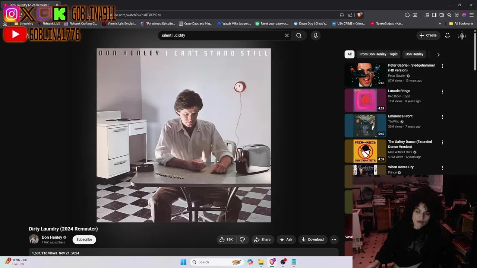
Task: Open the All Bookmarks folder
Action: coord(461,23)
